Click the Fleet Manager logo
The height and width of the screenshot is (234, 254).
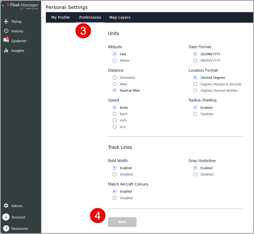tap(22, 6)
